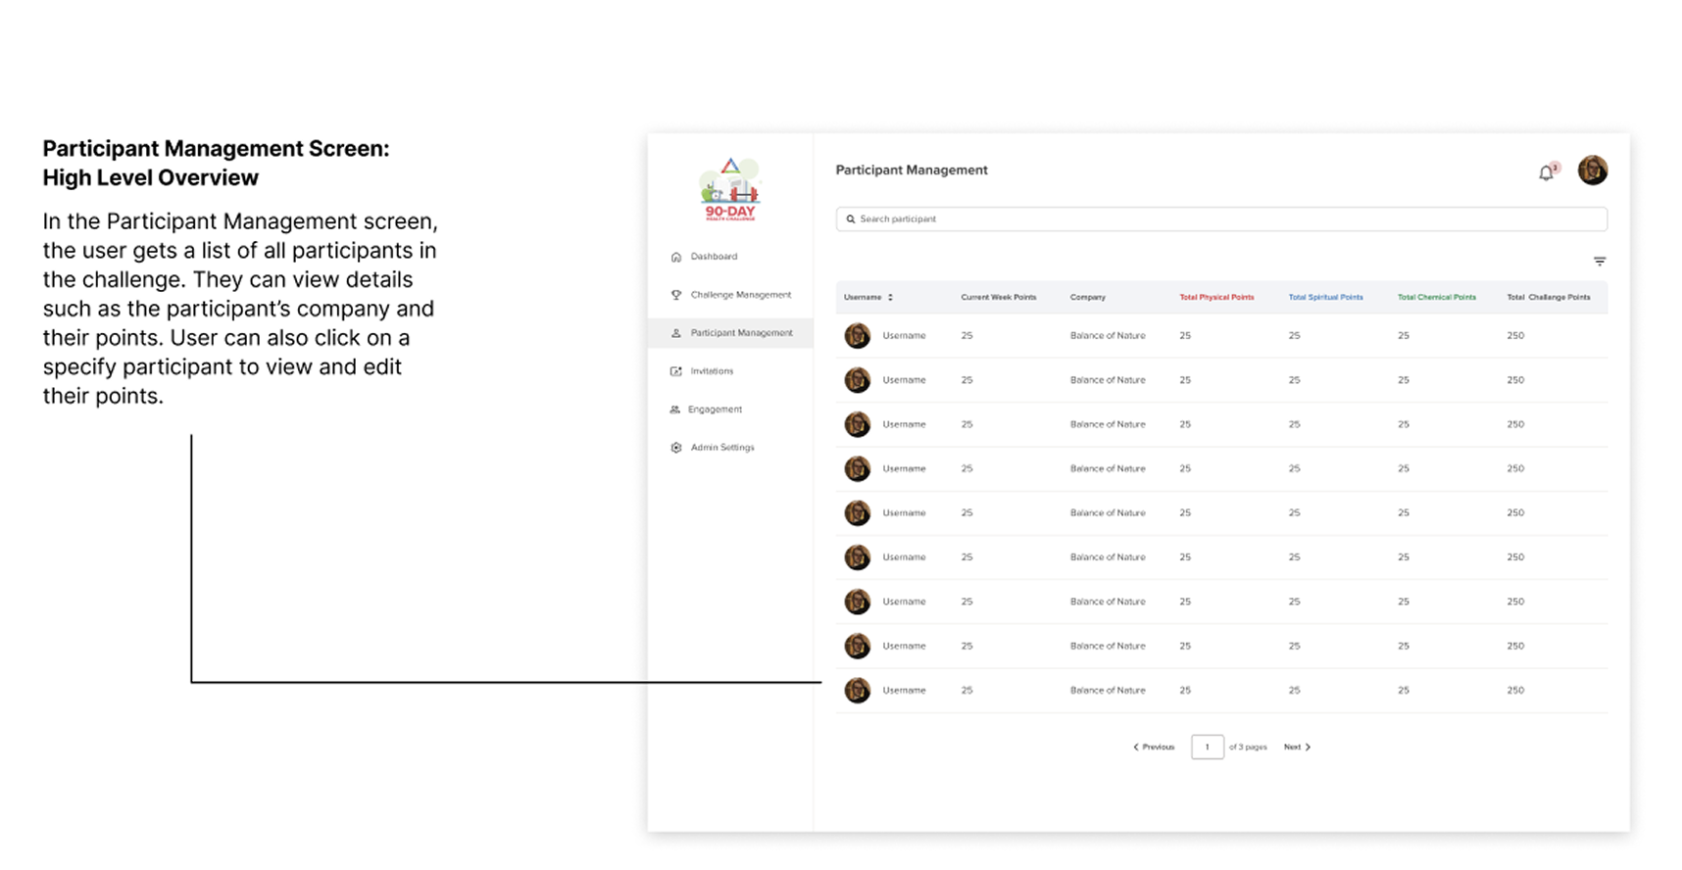The image size is (1682, 870).
Task: Sort table by Username column arrow
Action: [x=890, y=297]
